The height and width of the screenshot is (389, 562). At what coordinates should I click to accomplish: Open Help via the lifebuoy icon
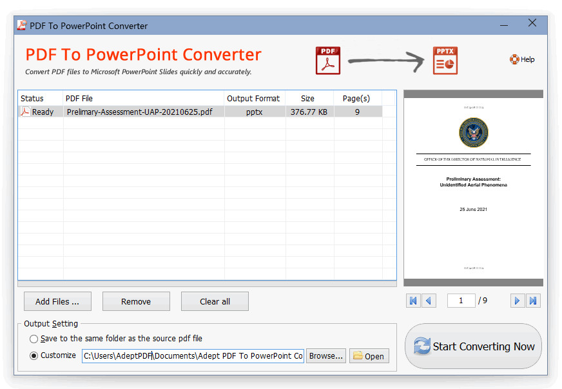point(514,59)
